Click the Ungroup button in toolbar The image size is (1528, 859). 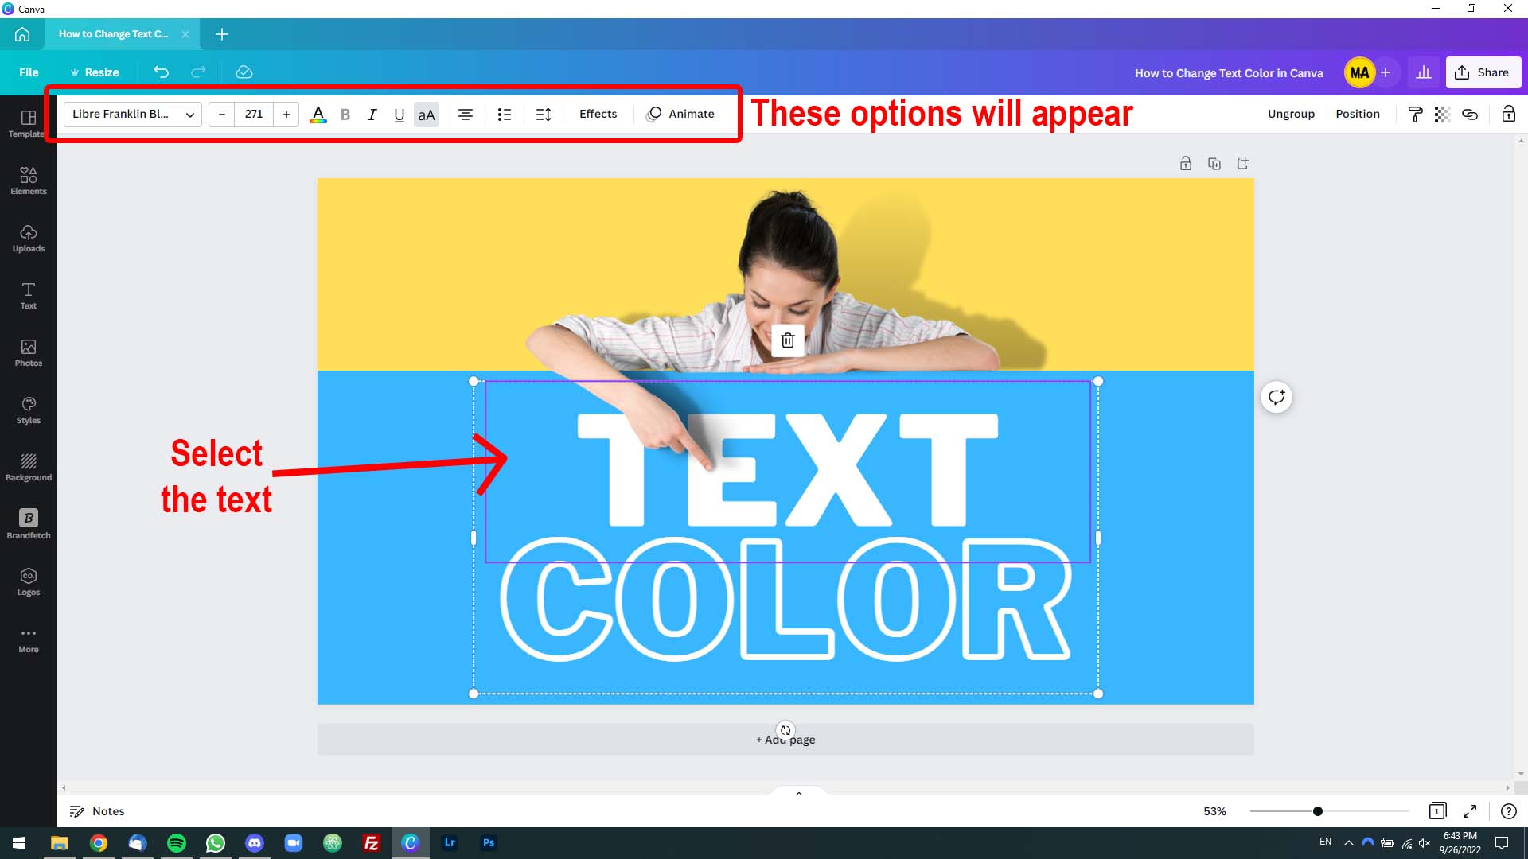click(x=1291, y=113)
